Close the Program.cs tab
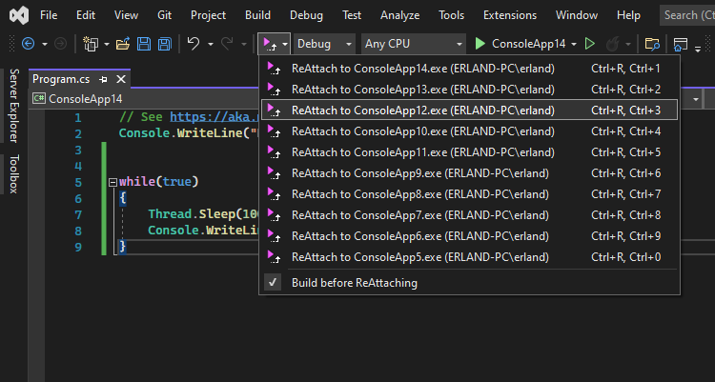Viewport: 715px width, 382px height. click(x=121, y=79)
